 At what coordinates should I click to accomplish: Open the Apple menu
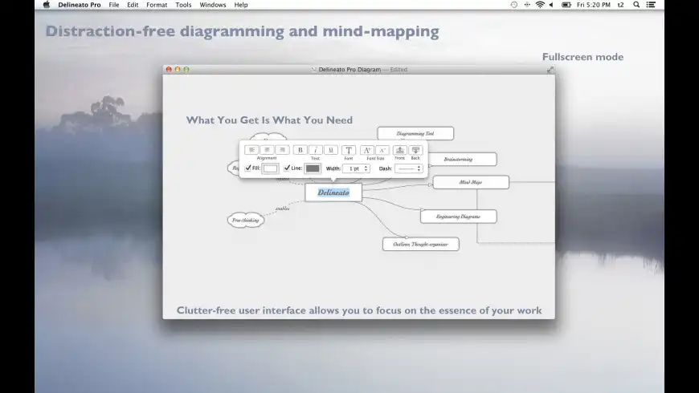coord(47,5)
